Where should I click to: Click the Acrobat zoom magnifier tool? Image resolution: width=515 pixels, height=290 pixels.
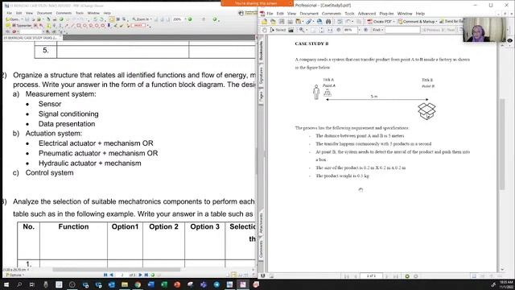[x=302, y=30]
